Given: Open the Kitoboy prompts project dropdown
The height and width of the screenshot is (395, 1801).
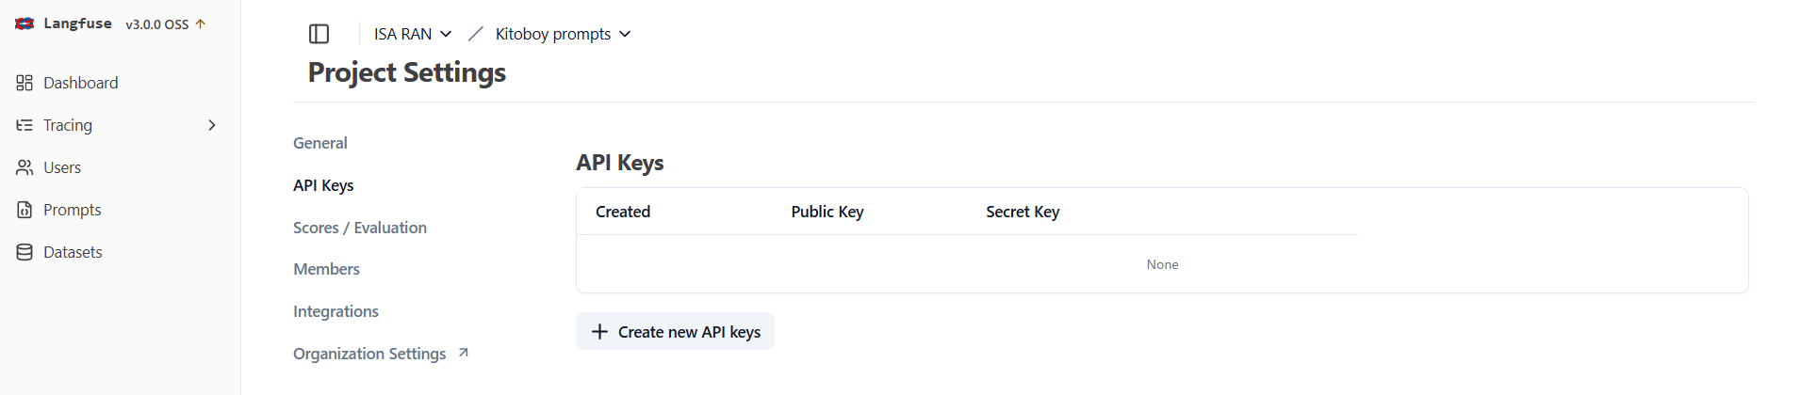Looking at the screenshot, I should pos(563,34).
